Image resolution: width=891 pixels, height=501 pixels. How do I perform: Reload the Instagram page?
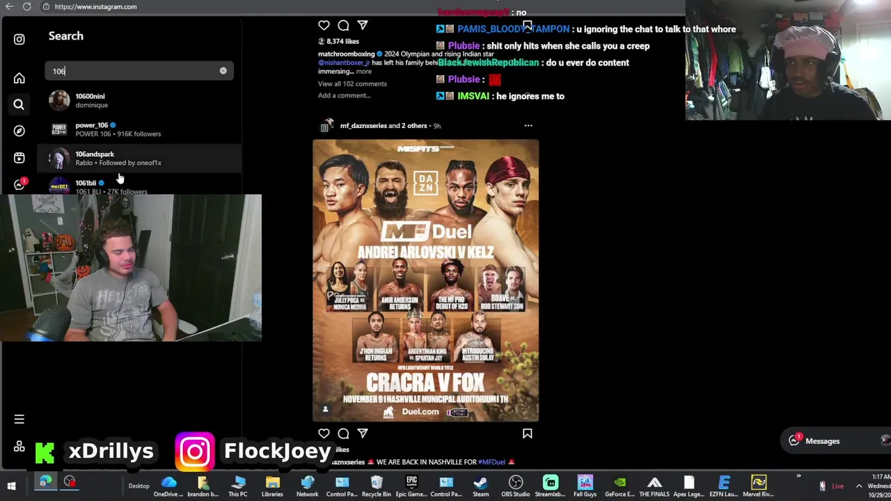26,6
